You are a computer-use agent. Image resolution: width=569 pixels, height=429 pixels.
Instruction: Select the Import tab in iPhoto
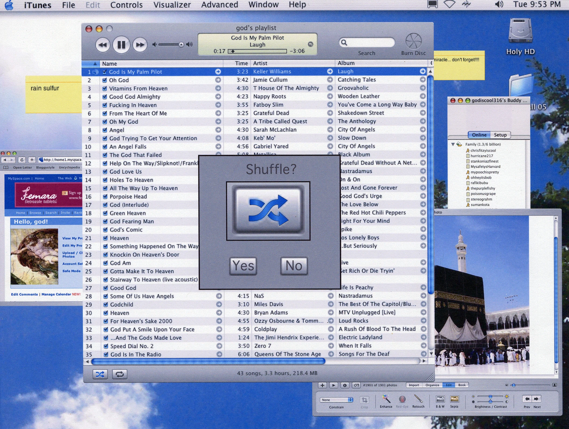pyautogui.click(x=414, y=385)
